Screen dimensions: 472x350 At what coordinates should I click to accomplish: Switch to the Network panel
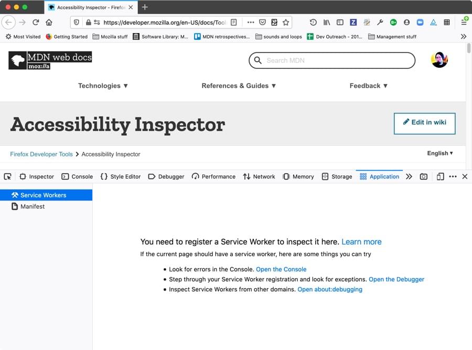(259, 176)
